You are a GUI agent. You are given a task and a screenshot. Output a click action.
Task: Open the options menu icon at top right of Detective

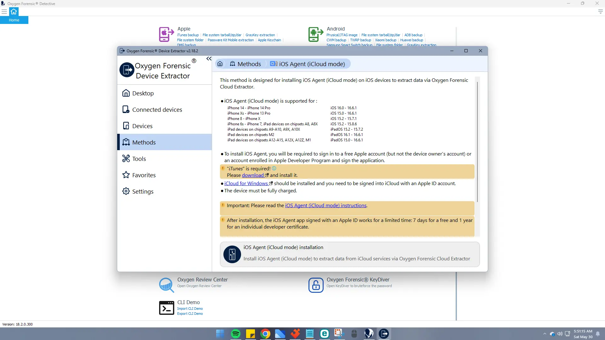600,12
